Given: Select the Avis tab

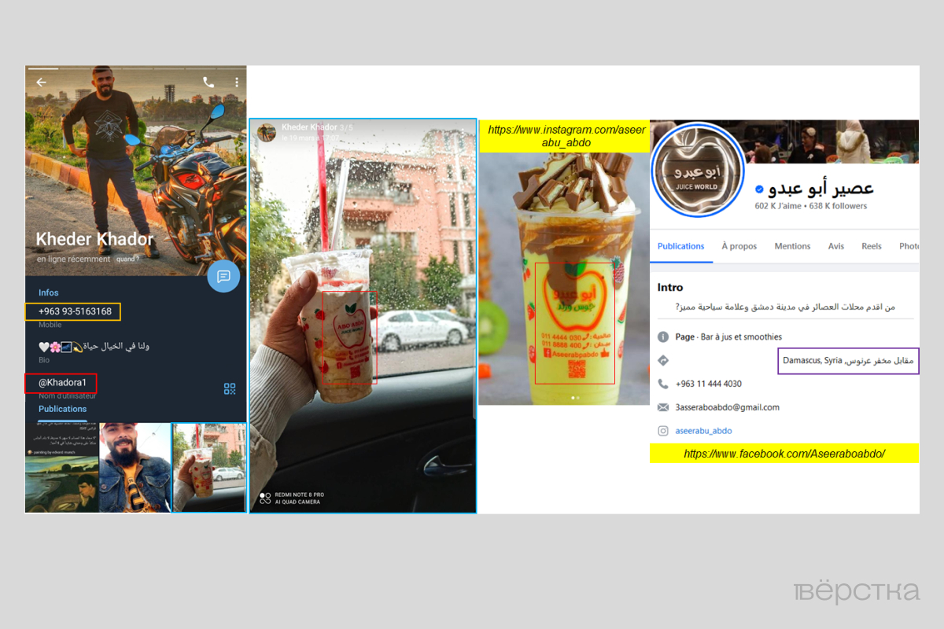Looking at the screenshot, I should [x=835, y=246].
